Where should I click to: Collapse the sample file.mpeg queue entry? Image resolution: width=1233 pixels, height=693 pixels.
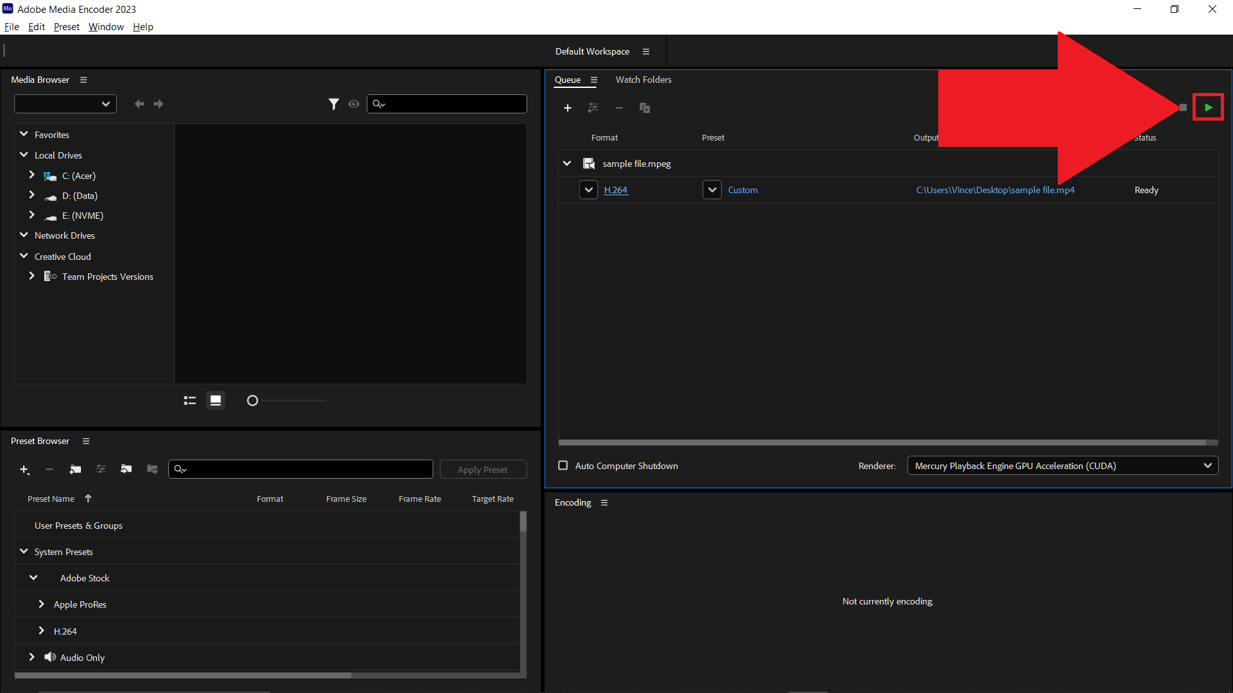[567, 163]
